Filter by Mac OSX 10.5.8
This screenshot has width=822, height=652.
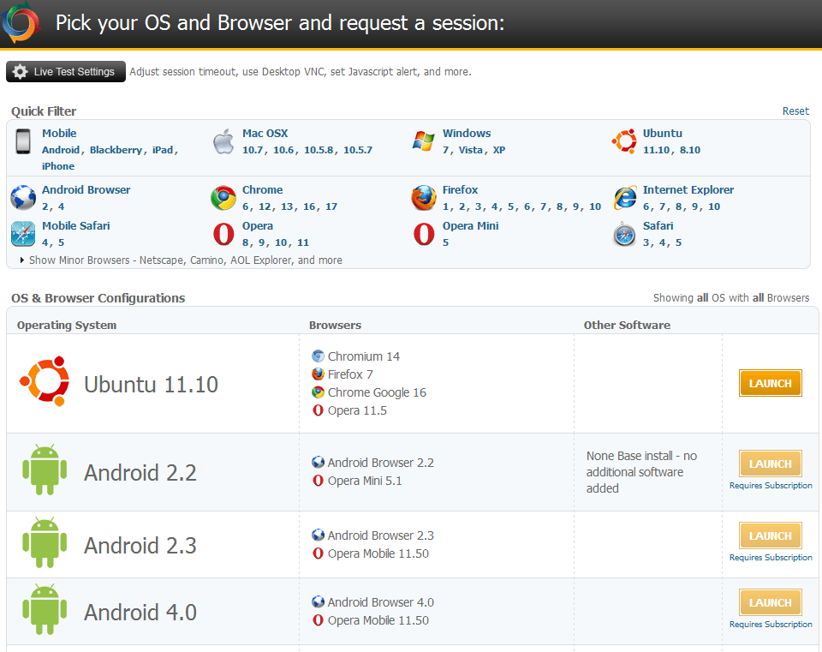pos(319,150)
